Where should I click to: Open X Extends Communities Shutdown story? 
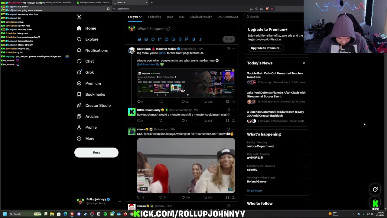point(277,117)
